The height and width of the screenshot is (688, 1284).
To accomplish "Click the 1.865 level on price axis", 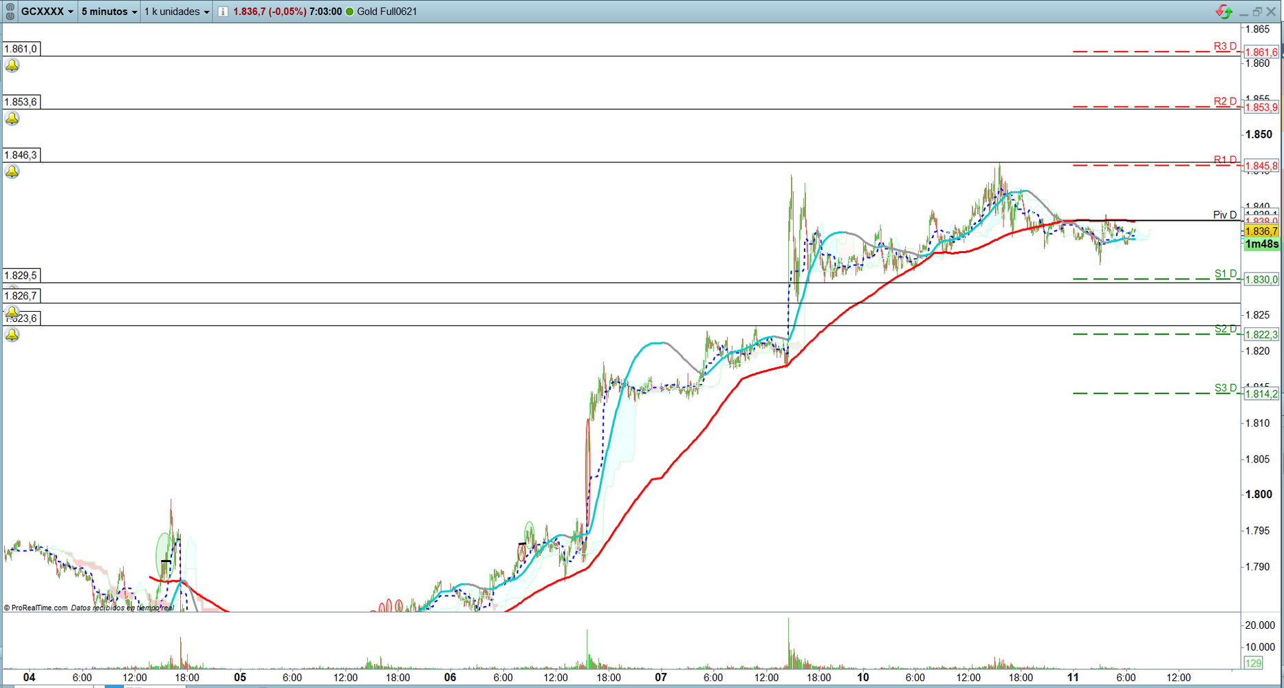I will (x=1258, y=29).
